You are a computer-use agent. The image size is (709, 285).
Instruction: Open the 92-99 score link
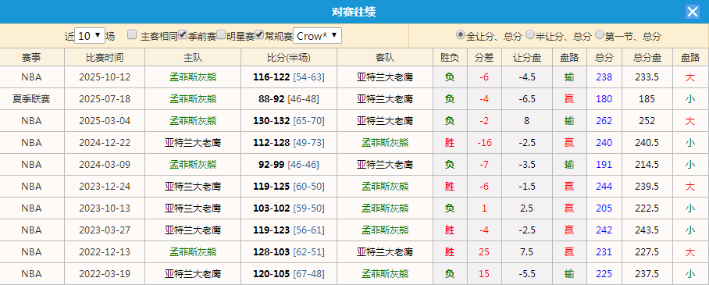(x=271, y=165)
